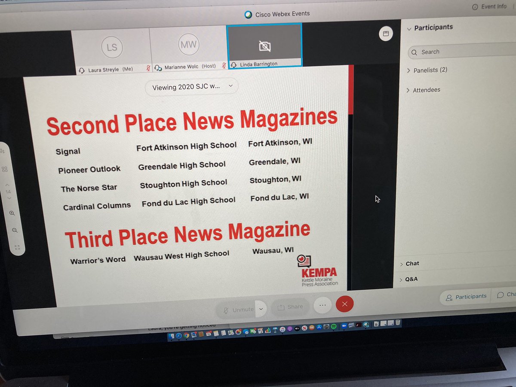
Task: Click 'The Norse Star' text on slide
Action: [x=89, y=188]
